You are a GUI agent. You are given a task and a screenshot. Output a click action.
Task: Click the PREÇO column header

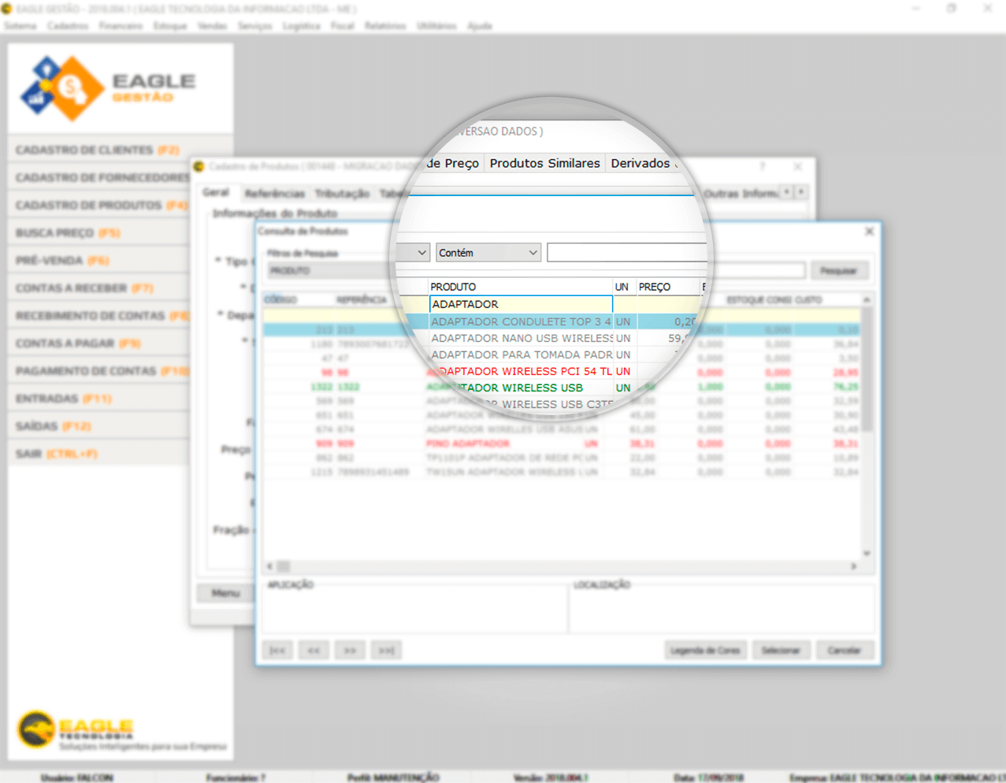pos(666,287)
